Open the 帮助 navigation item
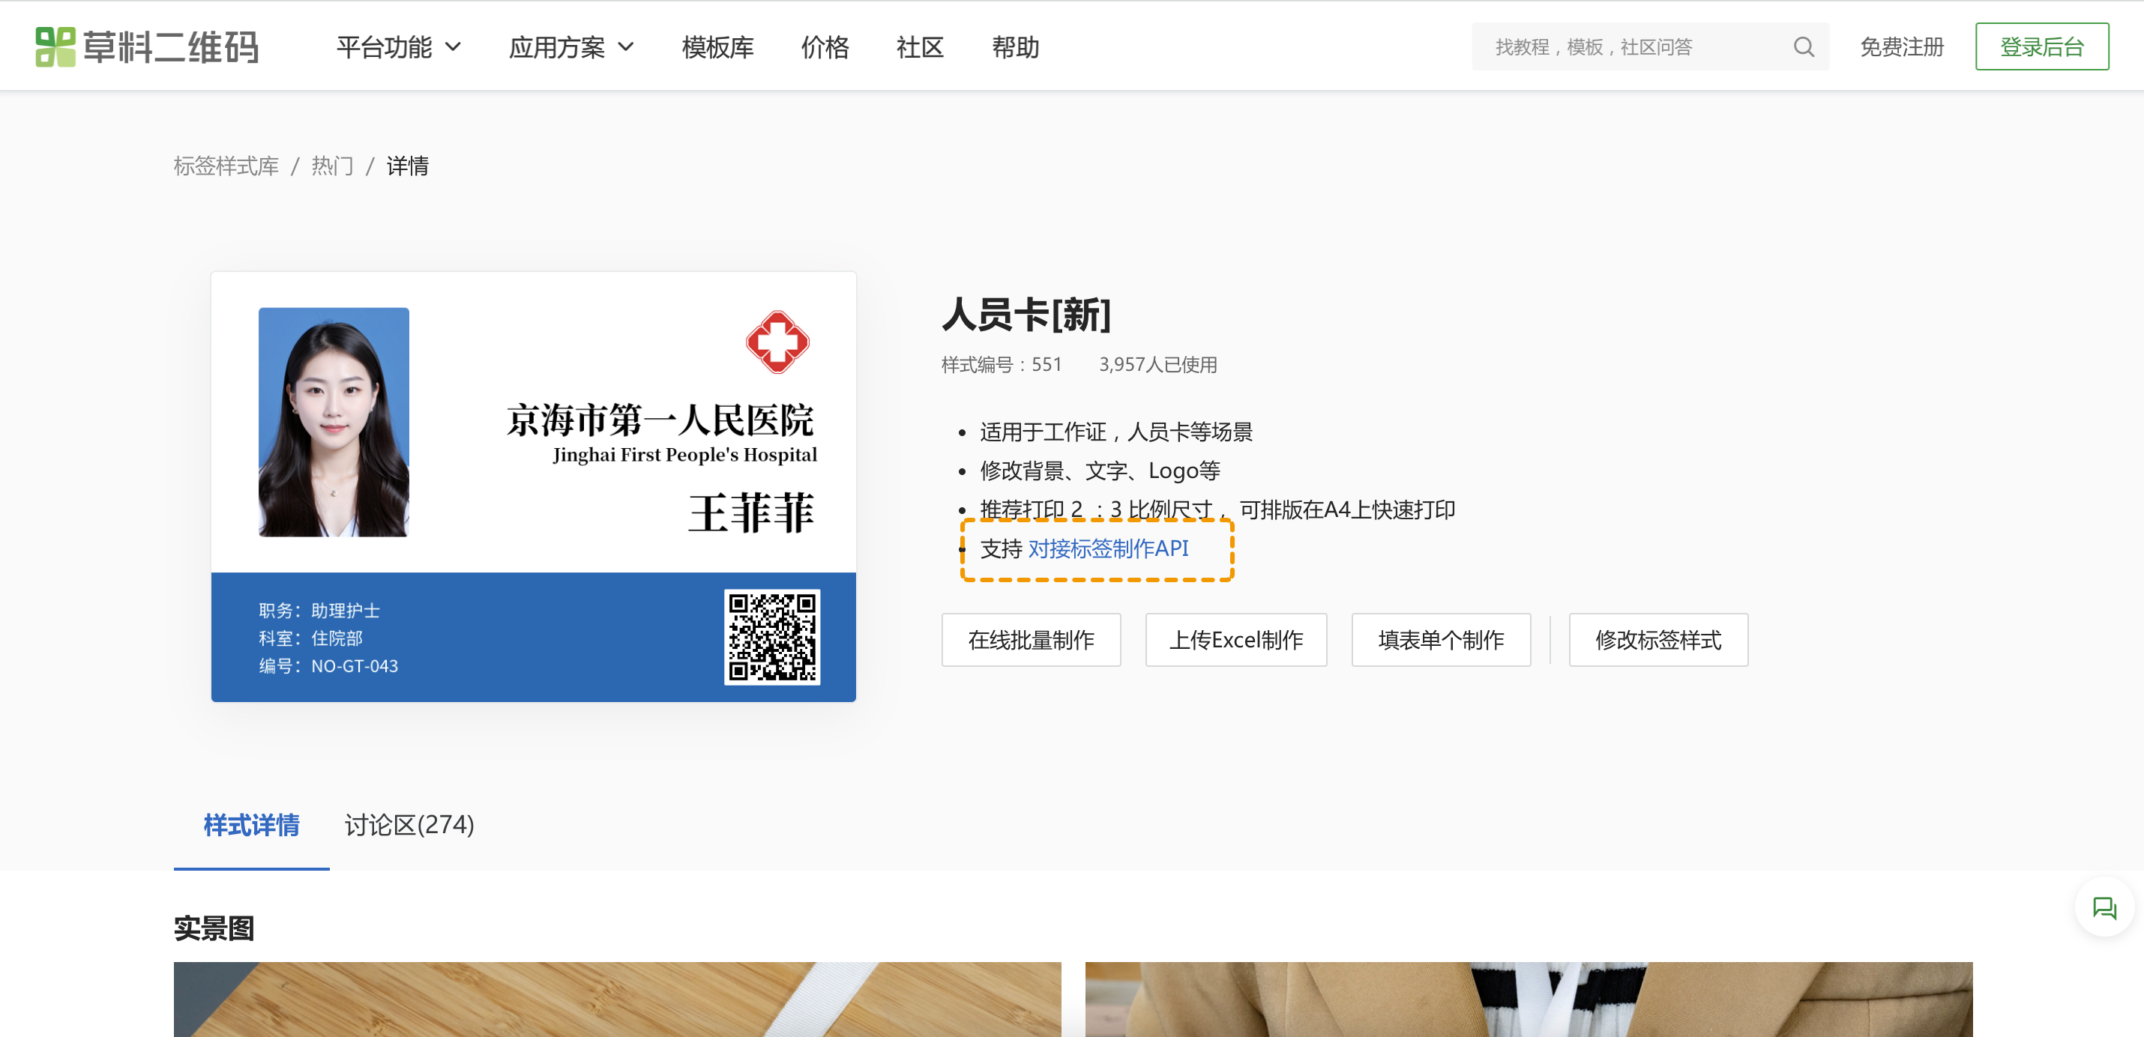This screenshot has height=1037, width=2144. [x=1014, y=47]
